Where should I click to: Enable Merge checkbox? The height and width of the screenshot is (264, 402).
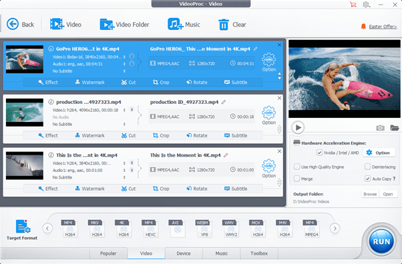pyautogui.click(x=296, y=179)
